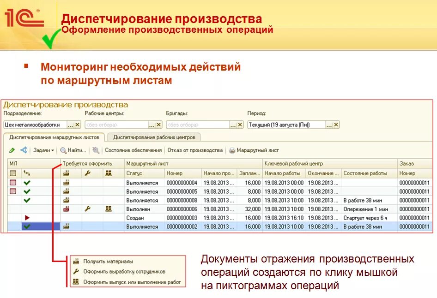The height and width of the screenshot is (298, 437).
Task: Click red play triangle in row 00000000003
Action: tap(27, 218)
